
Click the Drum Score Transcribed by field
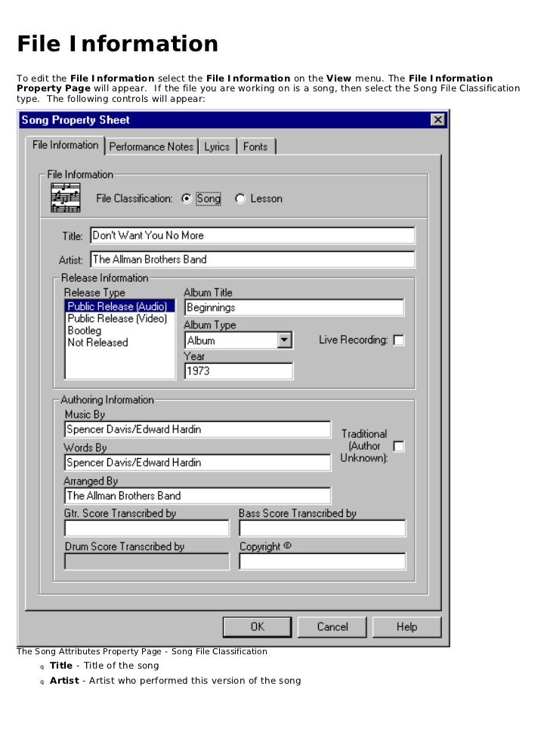click(147, 561)
